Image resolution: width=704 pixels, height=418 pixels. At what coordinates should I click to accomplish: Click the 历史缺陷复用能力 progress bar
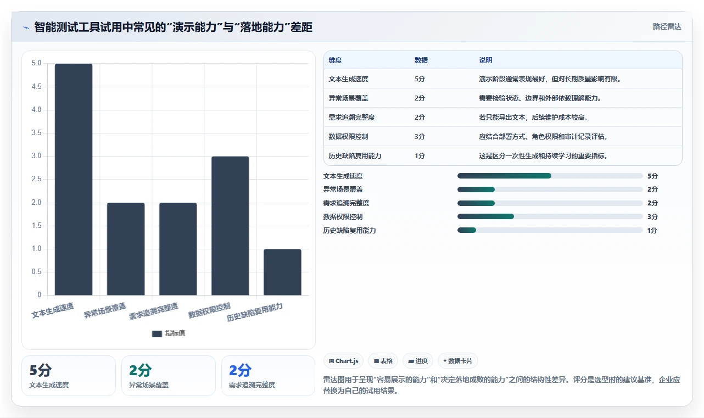550,231
